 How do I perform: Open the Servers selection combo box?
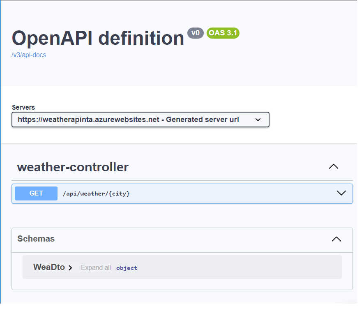(141, 120)
